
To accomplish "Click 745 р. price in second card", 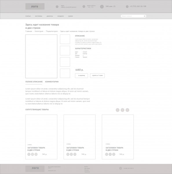I will click(84, 154).
